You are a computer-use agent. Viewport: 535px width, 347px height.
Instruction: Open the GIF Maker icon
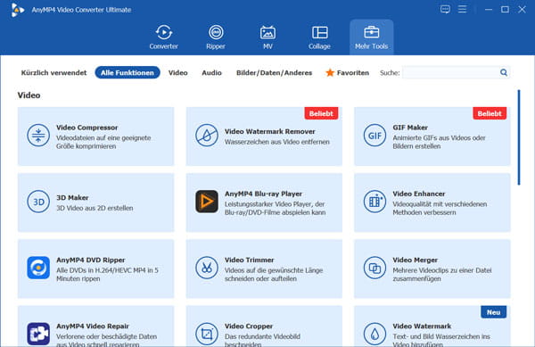point(374,136)
